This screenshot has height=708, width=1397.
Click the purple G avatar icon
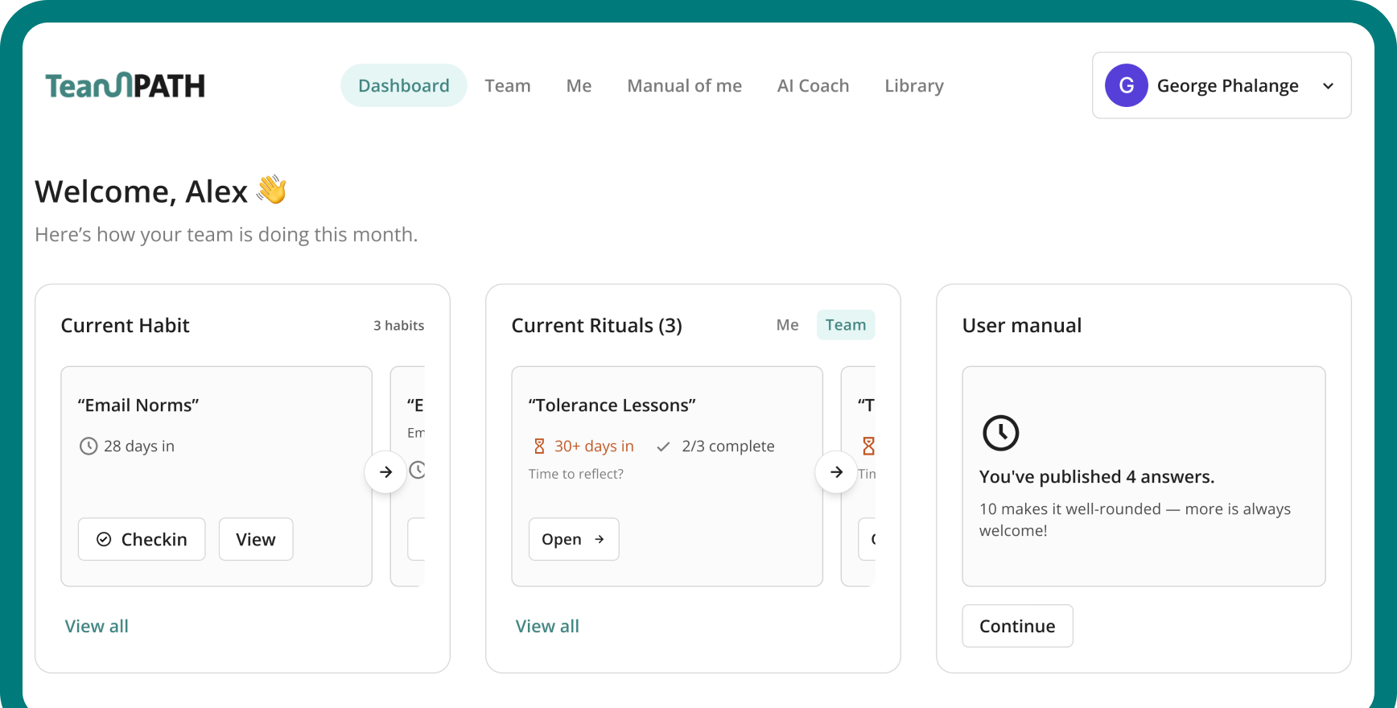tap(1126, 85)
